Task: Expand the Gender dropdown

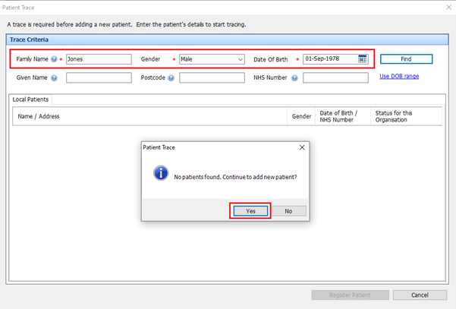Action: point(240,59)
